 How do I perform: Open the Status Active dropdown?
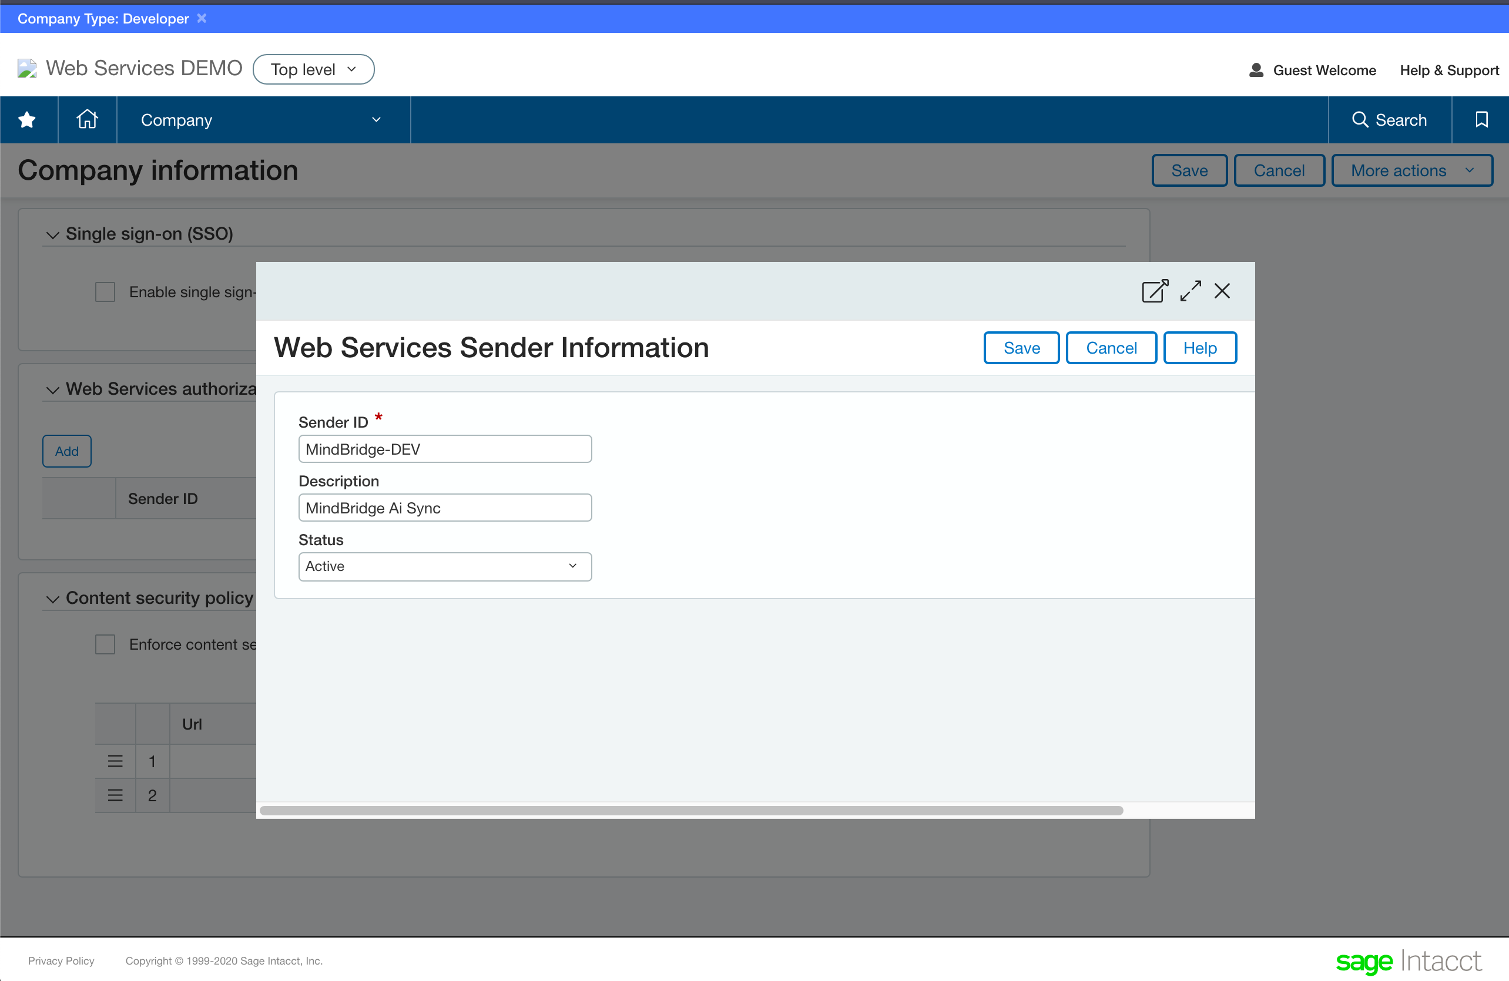click(444, 566)
